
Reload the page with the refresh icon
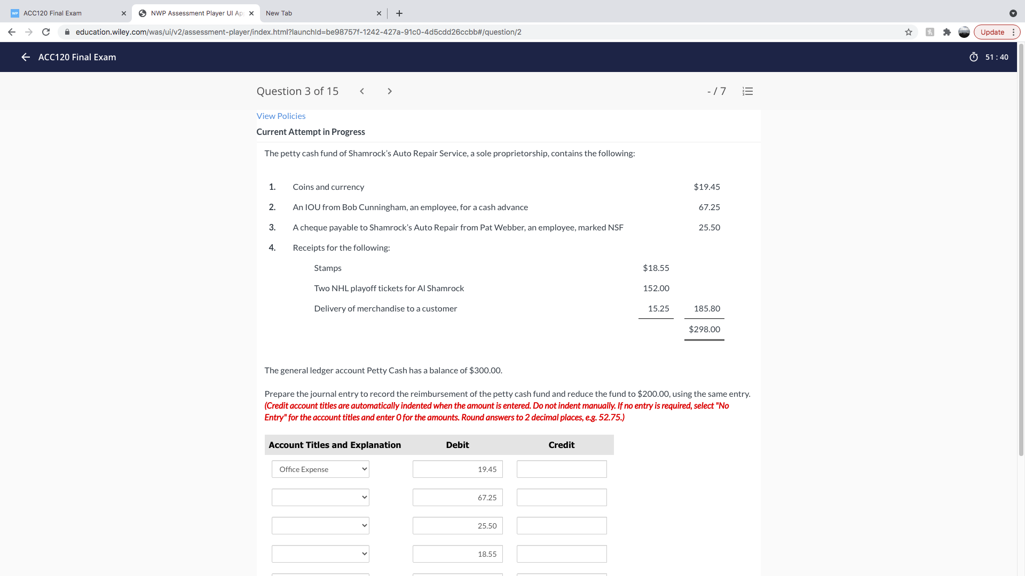click(46, 32)
